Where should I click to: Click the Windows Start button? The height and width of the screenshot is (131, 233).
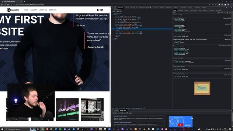pyautogui.click(x=2, y=129)
